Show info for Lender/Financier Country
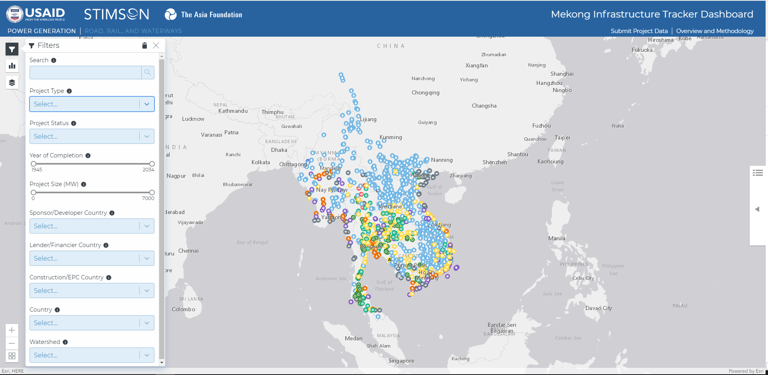 point(106,245)
